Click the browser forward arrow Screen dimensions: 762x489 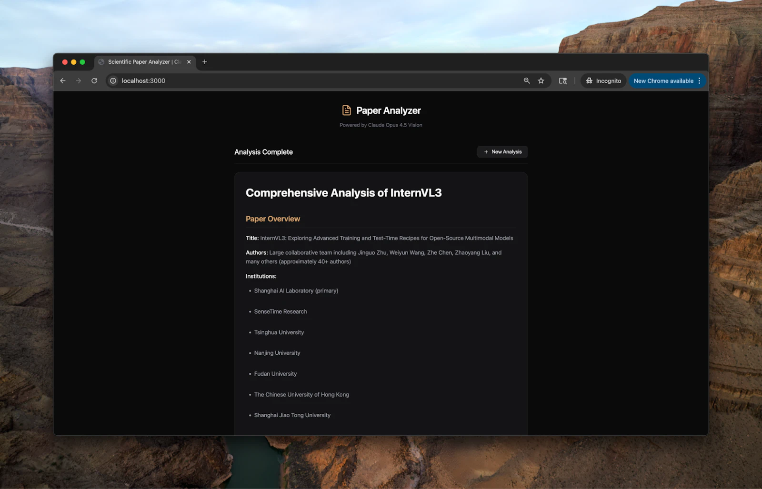coord(79,81)
